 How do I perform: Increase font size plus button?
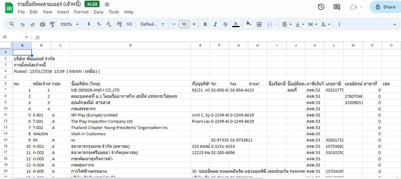[194, 24]
